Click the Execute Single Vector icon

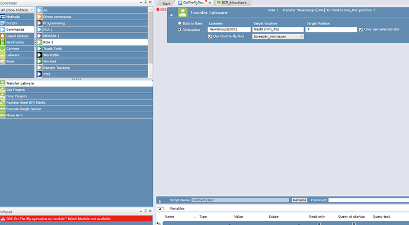pyautogui.click(x=2, y=109)
